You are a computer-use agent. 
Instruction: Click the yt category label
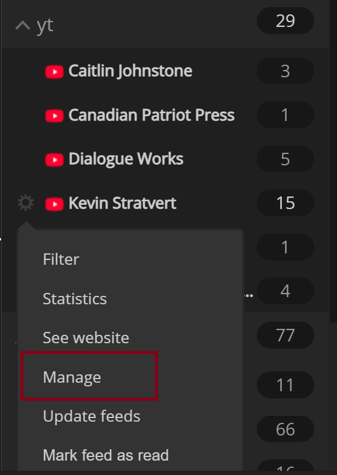click(x=45, y=25)
